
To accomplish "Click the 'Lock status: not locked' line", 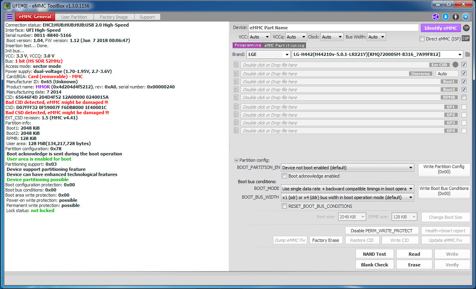I will (x=30, y=211).
